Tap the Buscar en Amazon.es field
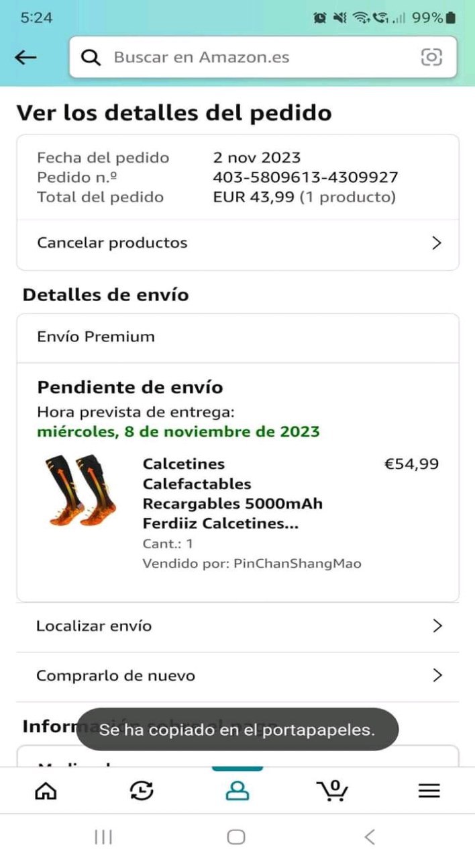Image resolution: width=475 pixels, height=860 pixels. point(255,57)
